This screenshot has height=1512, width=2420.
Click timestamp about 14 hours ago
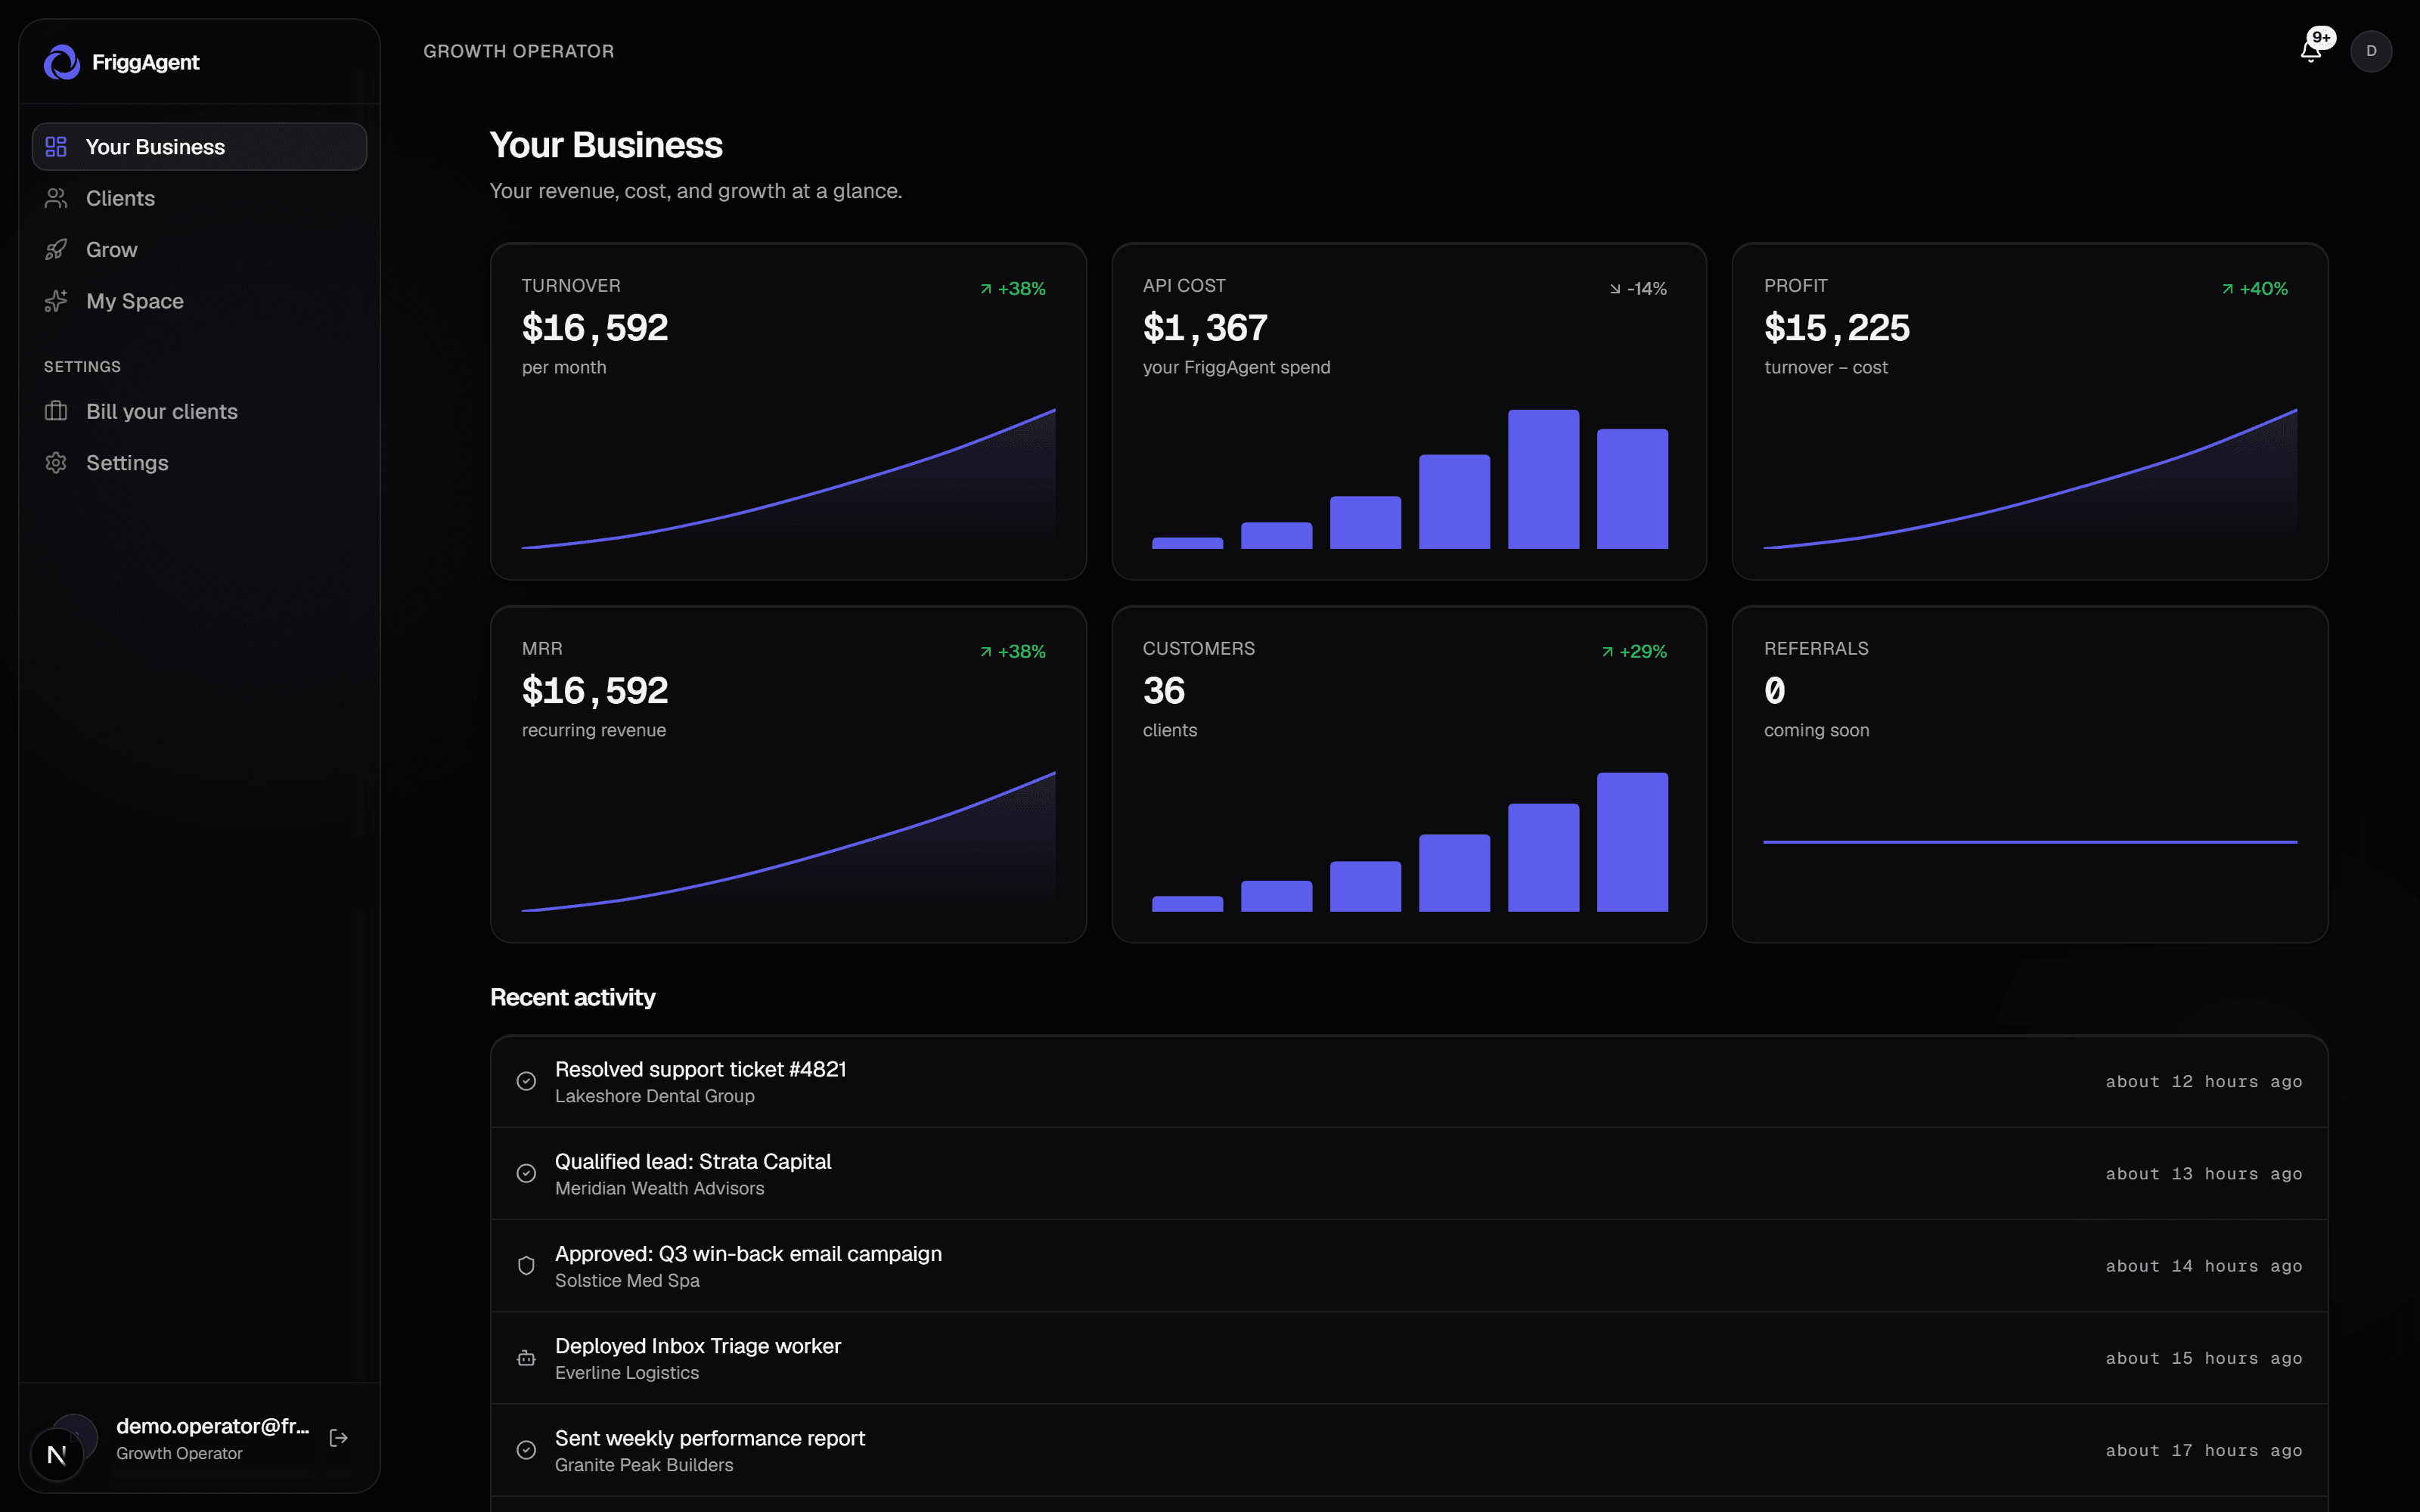[2204, 1266]
